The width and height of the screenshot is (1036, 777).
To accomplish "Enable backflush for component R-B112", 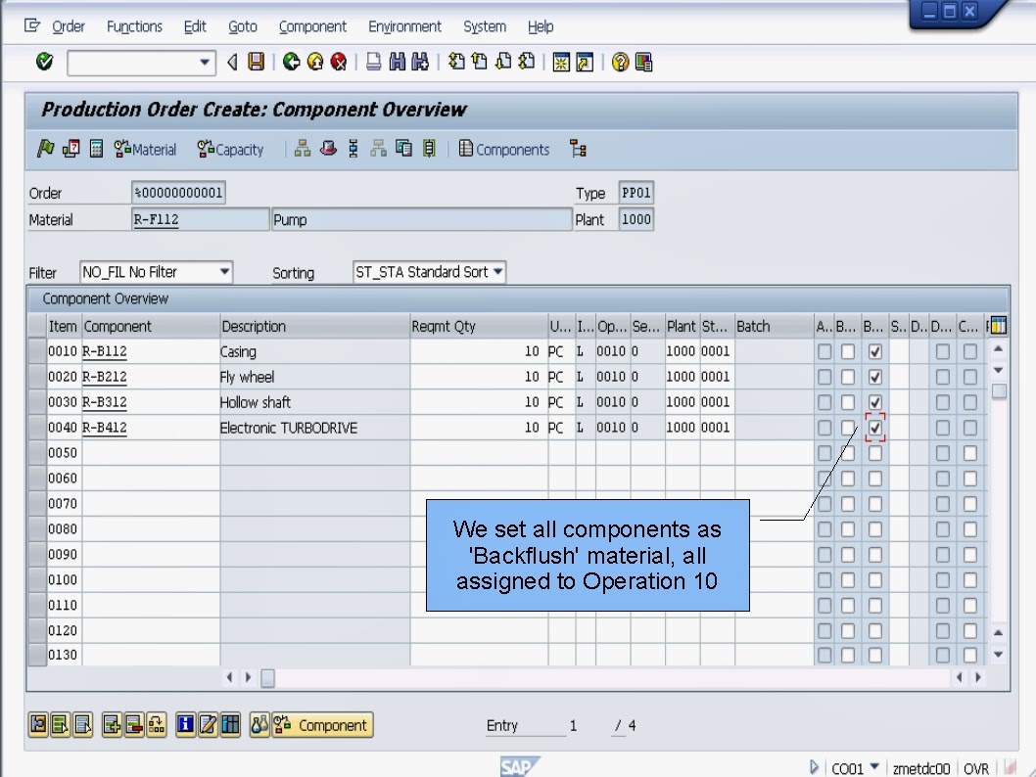I will pos(872,349).
